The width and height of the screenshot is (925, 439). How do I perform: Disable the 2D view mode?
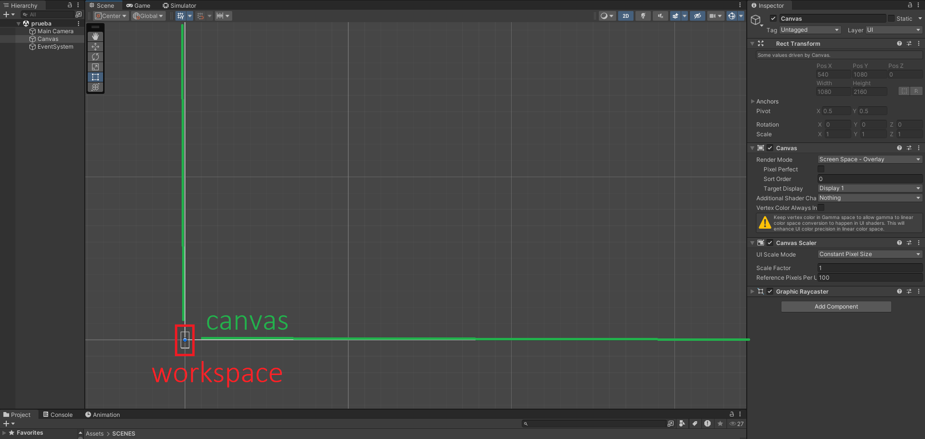625,16
